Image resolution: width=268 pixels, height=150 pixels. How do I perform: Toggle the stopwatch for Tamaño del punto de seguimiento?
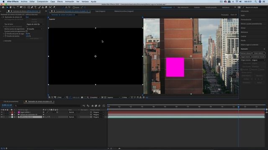click(x=5, y=34)
